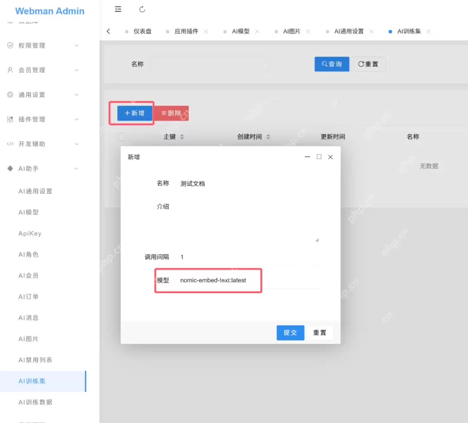Expand the 会员管理 sidebar menu
Viewport: 468px width, 423px height.
pos(77,70)
